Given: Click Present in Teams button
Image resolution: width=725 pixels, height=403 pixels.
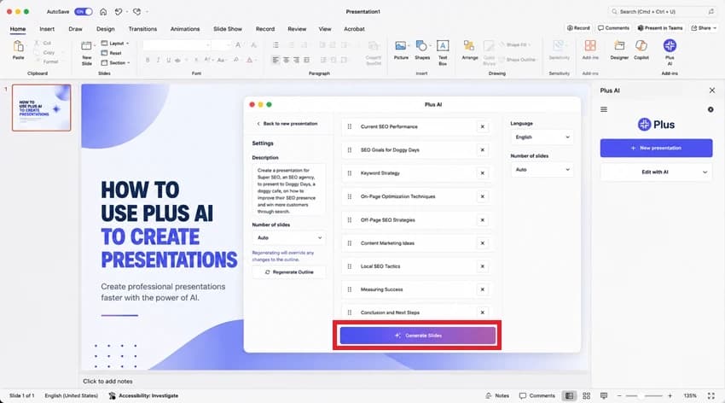Looking at the screenshot, I should pos(660,28).
